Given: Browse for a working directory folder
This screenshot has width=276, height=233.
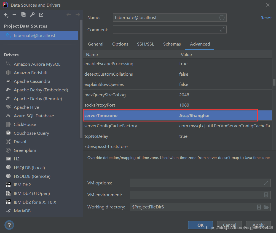Looking at the screenshot, I should point(266,207).
